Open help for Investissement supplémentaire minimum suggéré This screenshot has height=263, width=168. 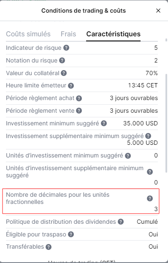tap(148, 136)
